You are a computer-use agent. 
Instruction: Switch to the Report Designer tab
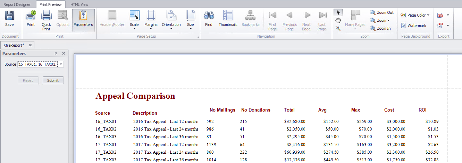click(x=17, y=4)
